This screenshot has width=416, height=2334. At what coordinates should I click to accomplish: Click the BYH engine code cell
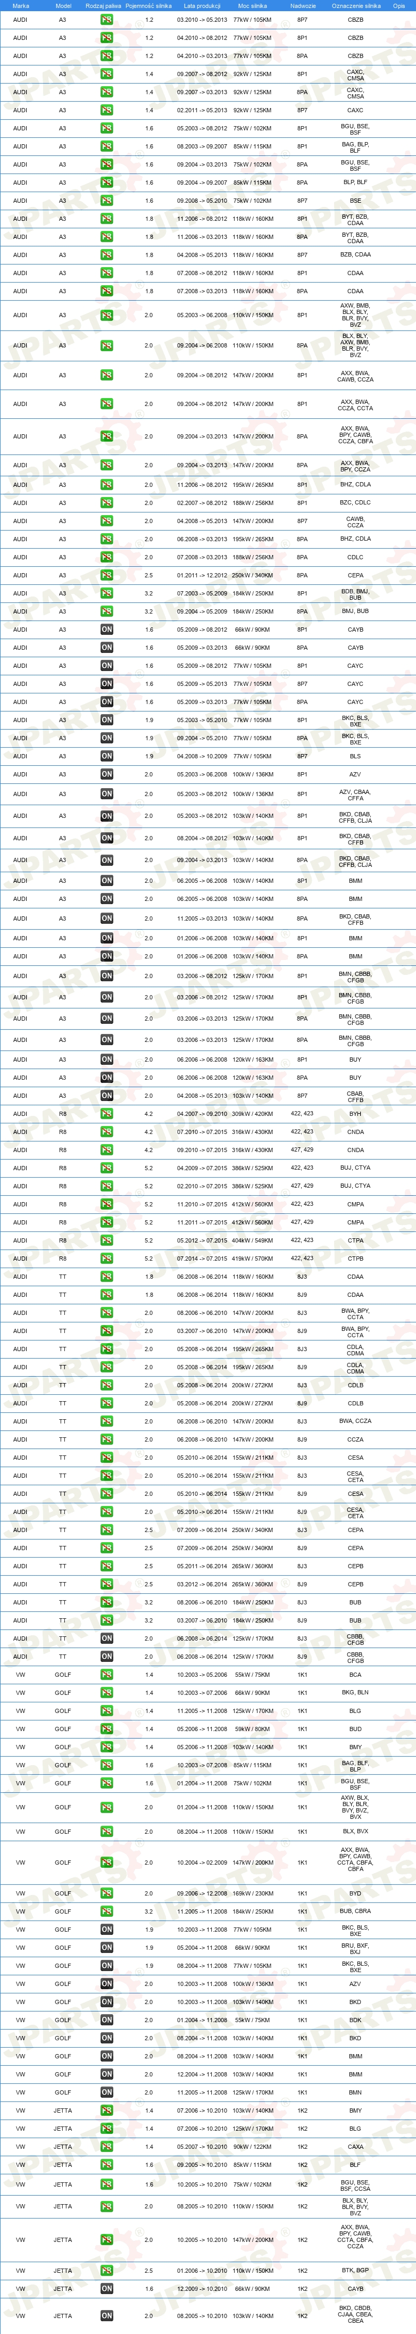355,1114
